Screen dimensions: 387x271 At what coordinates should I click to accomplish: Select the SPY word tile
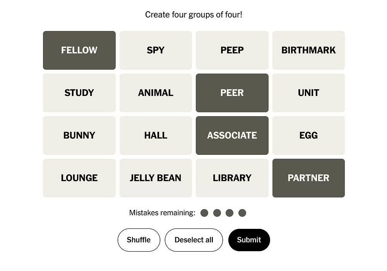tap(156, 50)
